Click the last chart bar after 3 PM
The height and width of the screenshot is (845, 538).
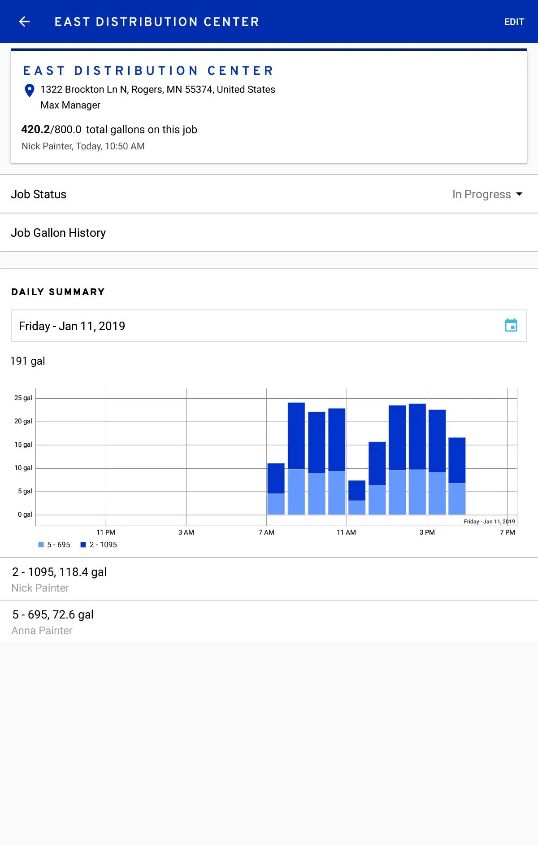coord(457,475)
